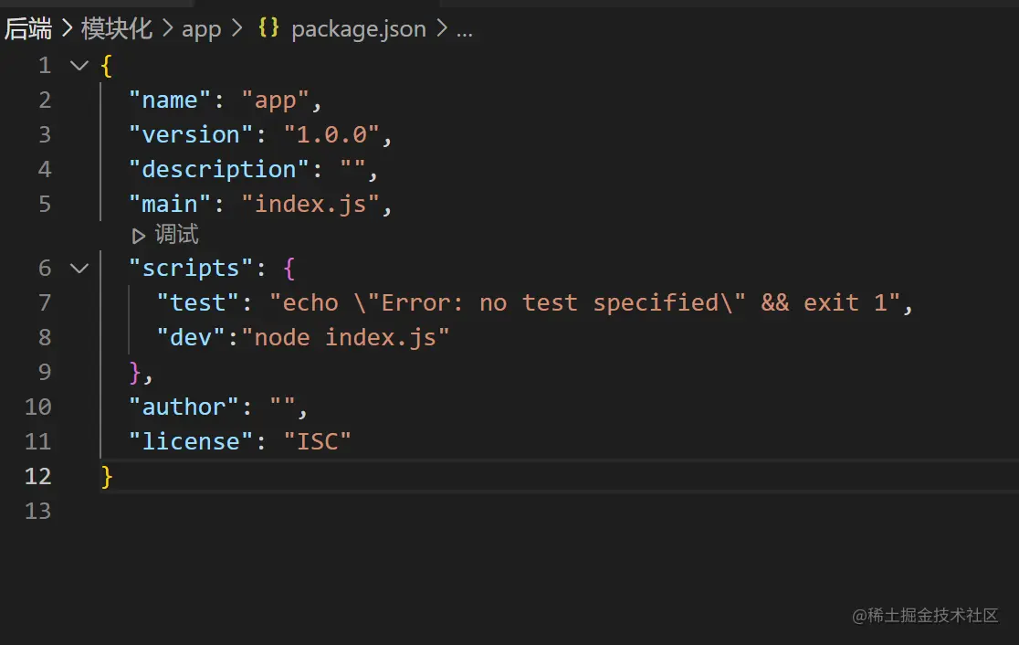Collapse the root object fold chevron
Screen dimensions: 1019x645
point(79,66)
